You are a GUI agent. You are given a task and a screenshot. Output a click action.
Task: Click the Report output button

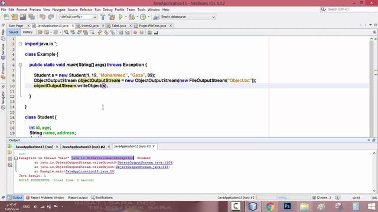pos(77,198)
